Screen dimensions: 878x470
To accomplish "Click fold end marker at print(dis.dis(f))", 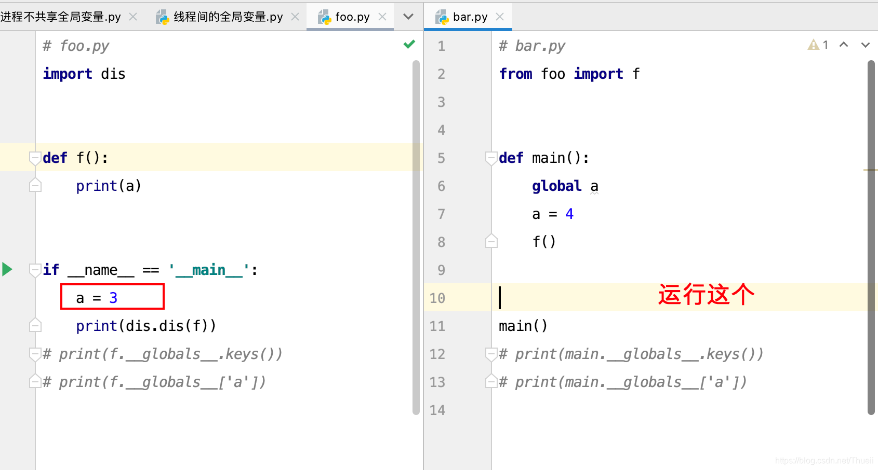I will [x=35, y=325].
